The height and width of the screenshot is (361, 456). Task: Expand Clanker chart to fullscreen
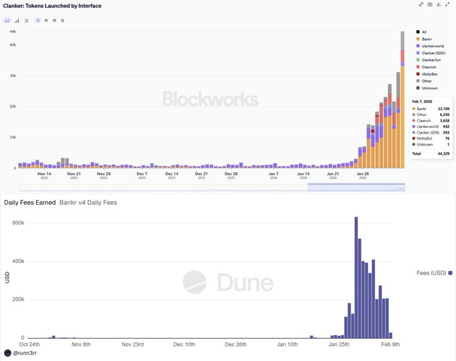click(447, 5)
